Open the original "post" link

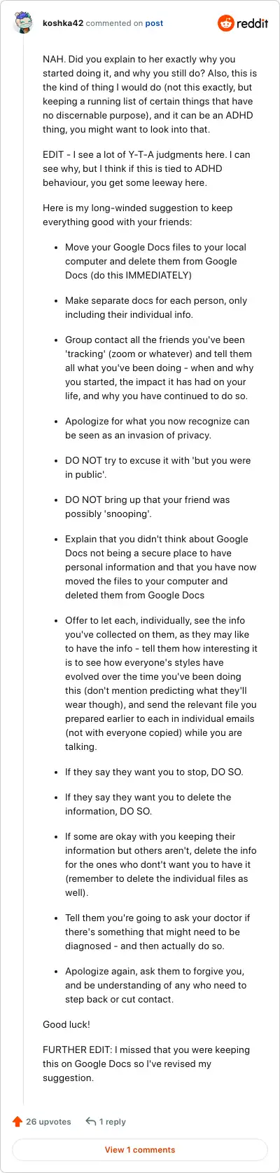154,23
